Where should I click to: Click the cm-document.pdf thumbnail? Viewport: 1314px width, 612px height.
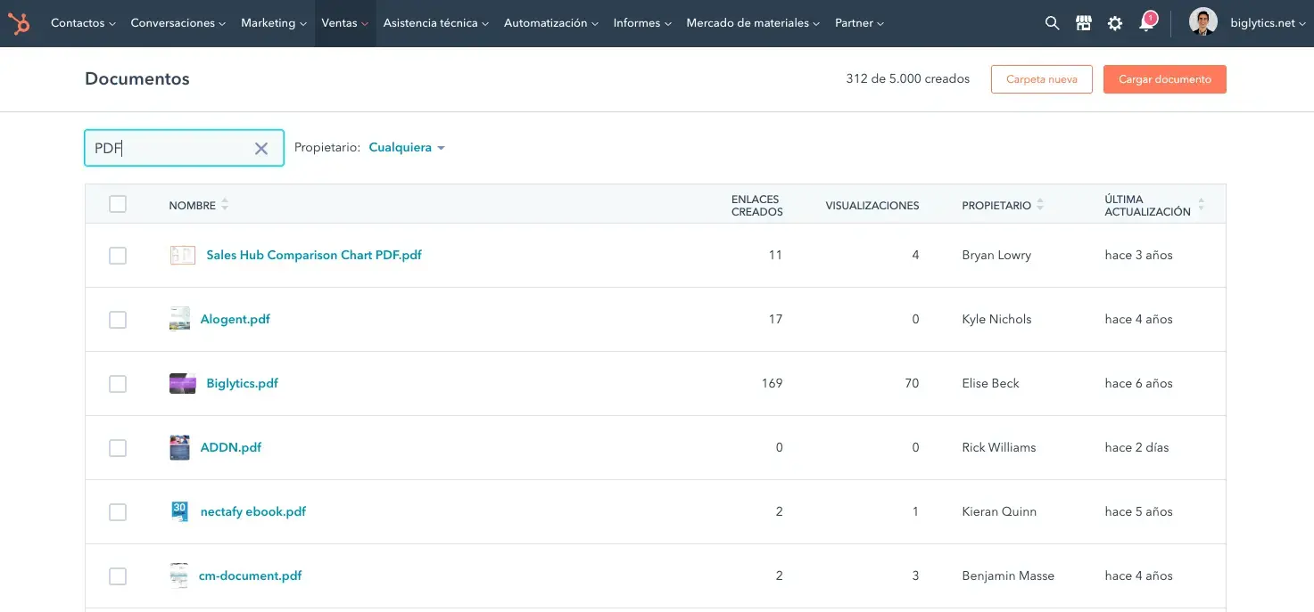pos(179,575)
